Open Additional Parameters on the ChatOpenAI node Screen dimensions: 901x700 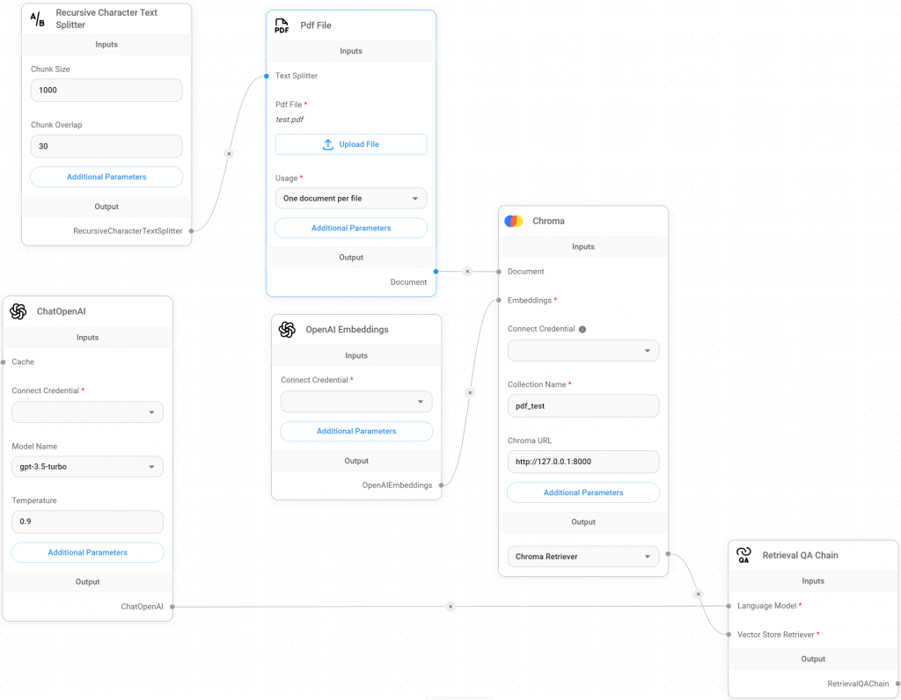[x=87, y=552]
